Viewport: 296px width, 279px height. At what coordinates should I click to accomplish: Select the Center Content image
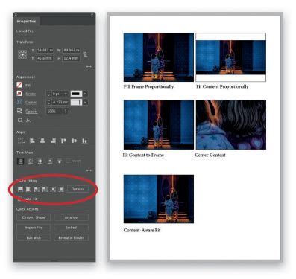(x=231, y=124)
